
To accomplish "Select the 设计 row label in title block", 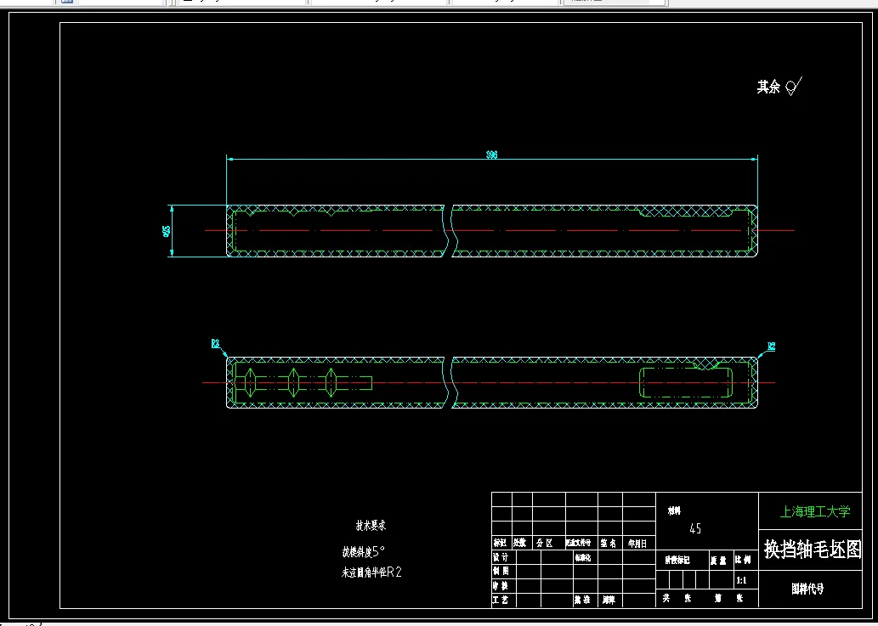I will (x=501, y=558).
